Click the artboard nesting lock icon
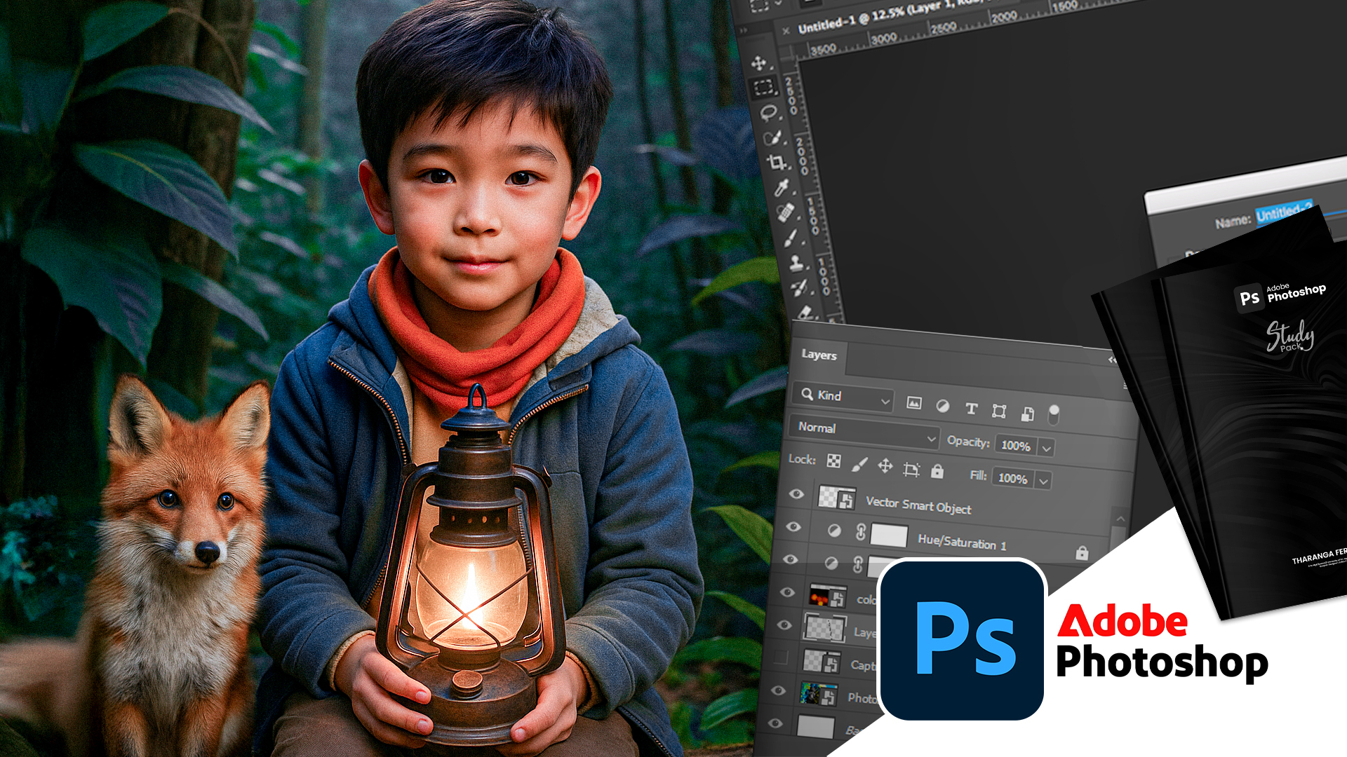Viewport: 1347px width, 757px height. click(x=911, y=469)
